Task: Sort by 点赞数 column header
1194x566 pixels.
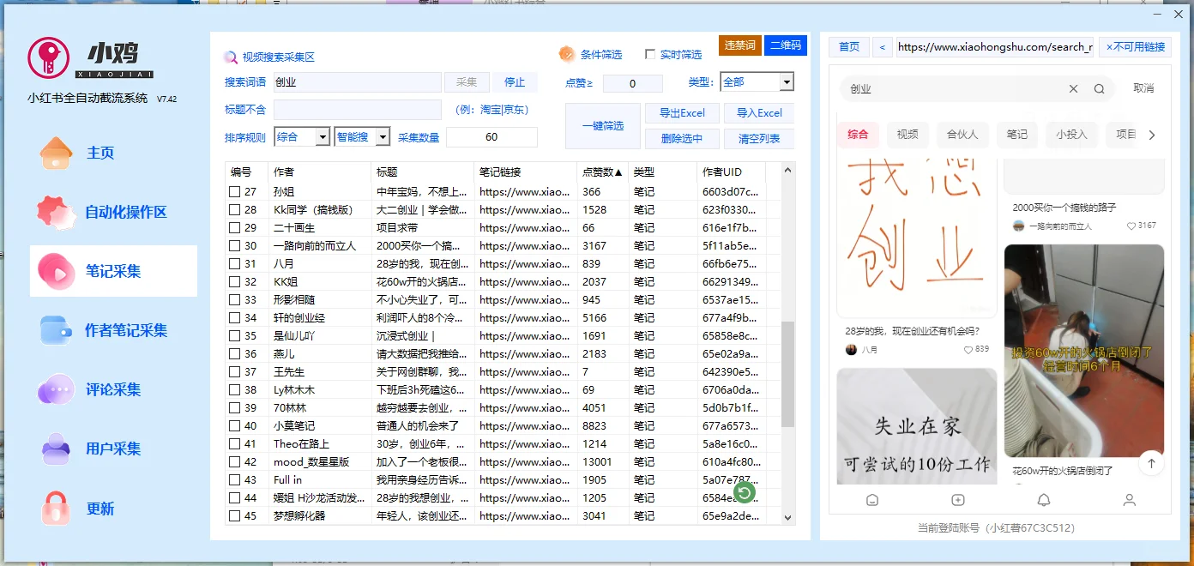Action: point(600,172)
